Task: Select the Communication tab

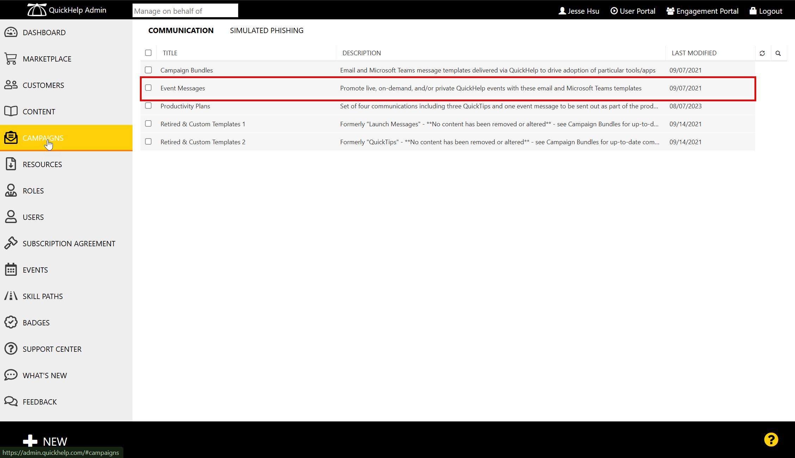Action: [x=181, y=31]
